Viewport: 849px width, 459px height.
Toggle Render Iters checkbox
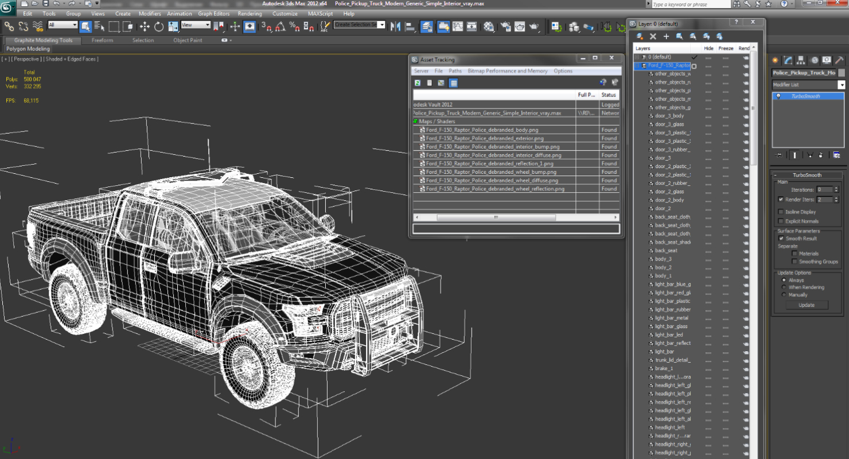tap(781, 200)
